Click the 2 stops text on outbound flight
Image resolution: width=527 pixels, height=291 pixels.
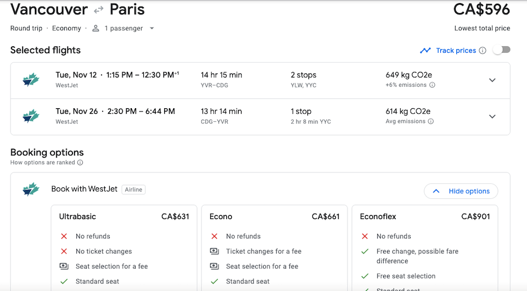coord(304,75)
